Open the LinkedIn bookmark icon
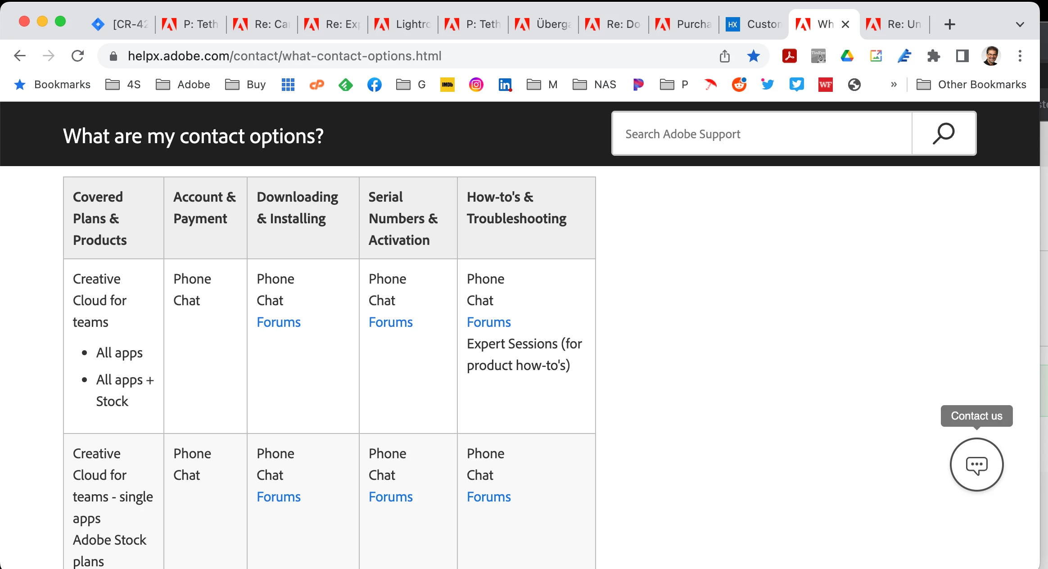Image resolution: width=1048 pixels, height=569 pixels. click(x=505, y=85)
